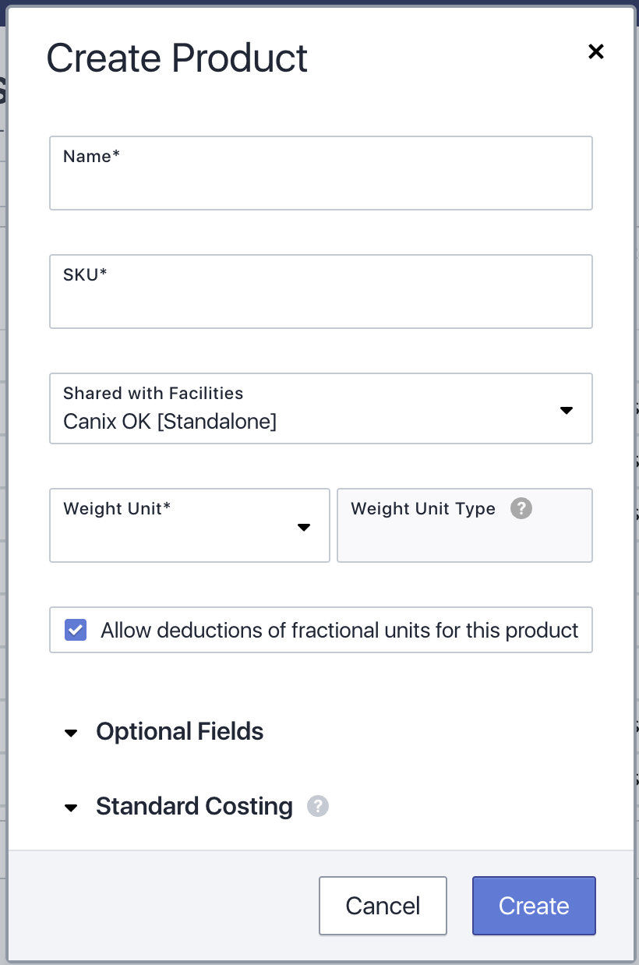Click the help icon beside Weight Unit Type

pyautogui.click(x=521, y=508)
